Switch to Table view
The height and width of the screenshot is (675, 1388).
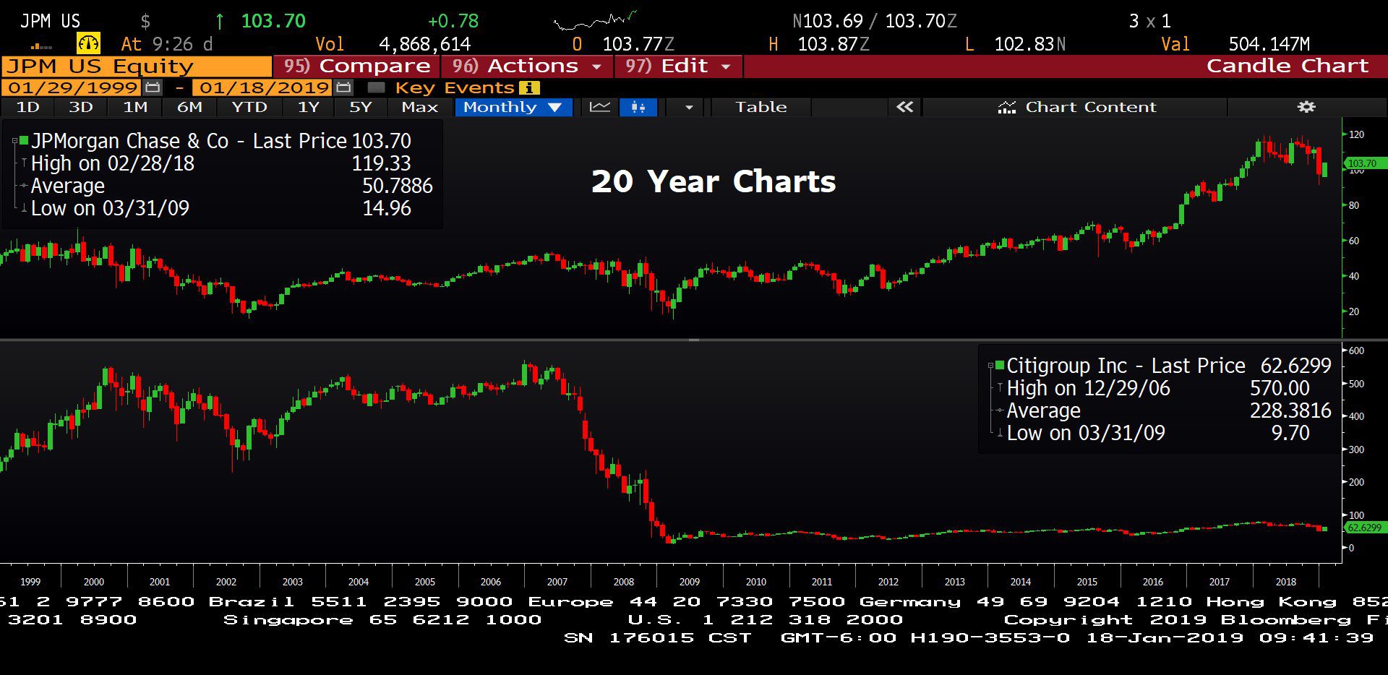761,107
